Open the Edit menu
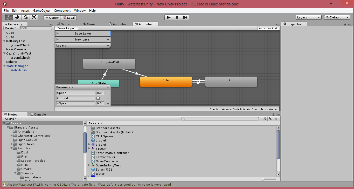This screenshot has height=189, width=354. pos(15,11)
